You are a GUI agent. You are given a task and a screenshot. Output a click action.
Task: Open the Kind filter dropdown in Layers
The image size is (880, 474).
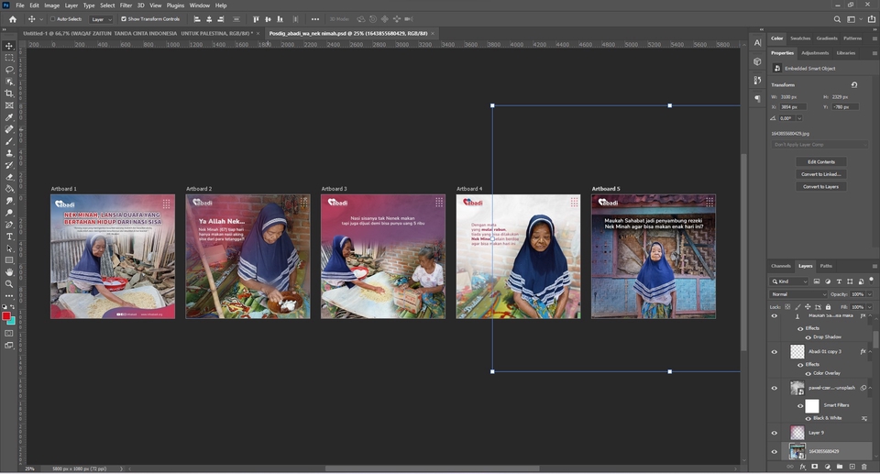click(789, 281)
